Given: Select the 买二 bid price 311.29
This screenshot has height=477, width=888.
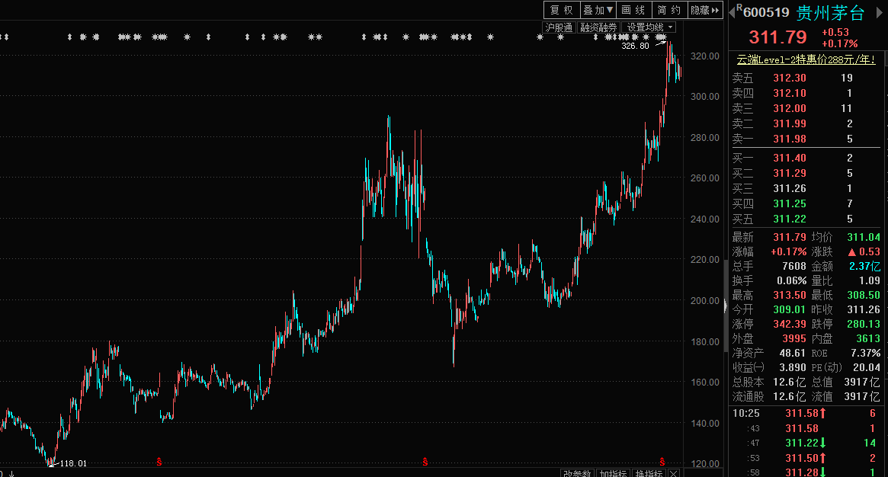Looking at the screenshot, I should pos(790,173).
